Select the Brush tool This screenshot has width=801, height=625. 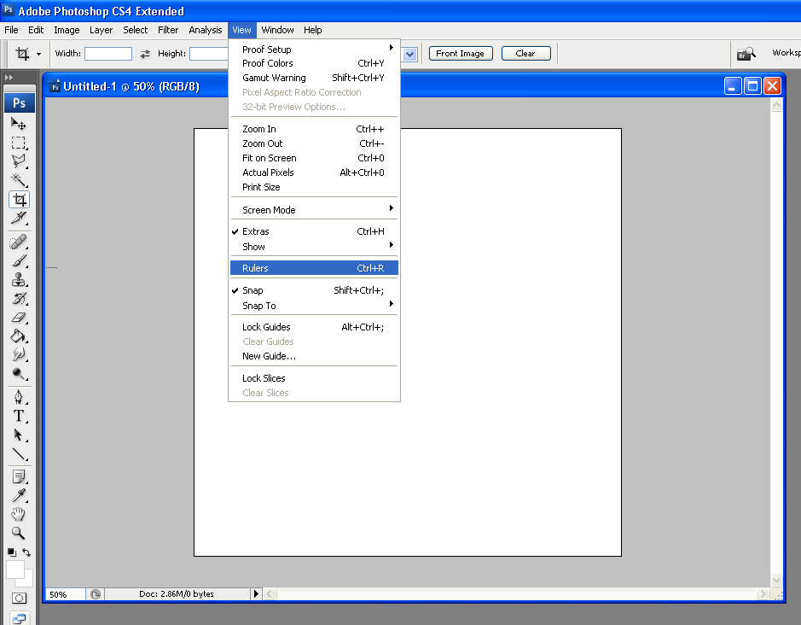click(x=19, y=260)
